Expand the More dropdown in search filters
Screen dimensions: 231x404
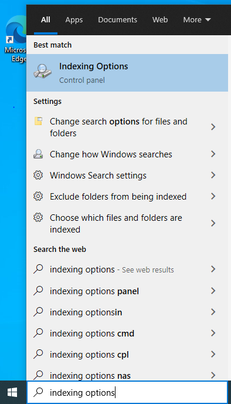pyautogui.click(x=197, y=19)
